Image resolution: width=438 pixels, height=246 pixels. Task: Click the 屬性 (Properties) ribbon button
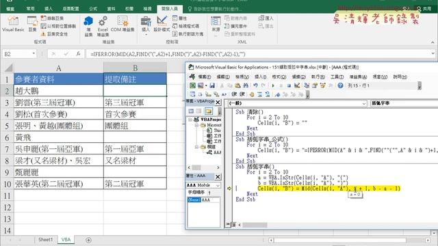coord(179,18)
